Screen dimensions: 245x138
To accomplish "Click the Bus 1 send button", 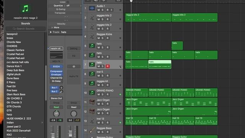I will (x=54, y=88).
